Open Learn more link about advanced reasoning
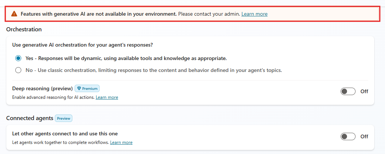This screenshot has width=385, height=154. (107, 97)
